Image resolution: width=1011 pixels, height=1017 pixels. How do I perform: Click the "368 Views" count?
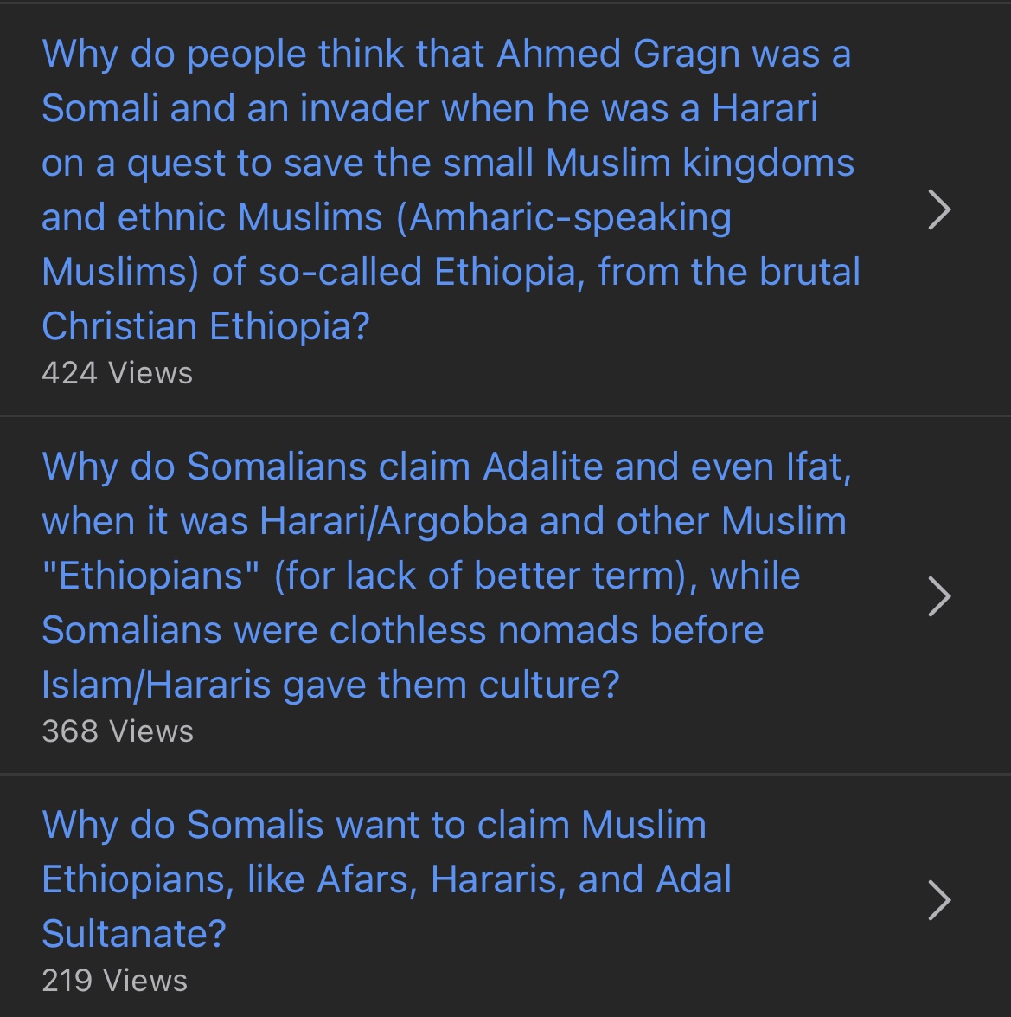pyautogui.click(x=118, y=731)
